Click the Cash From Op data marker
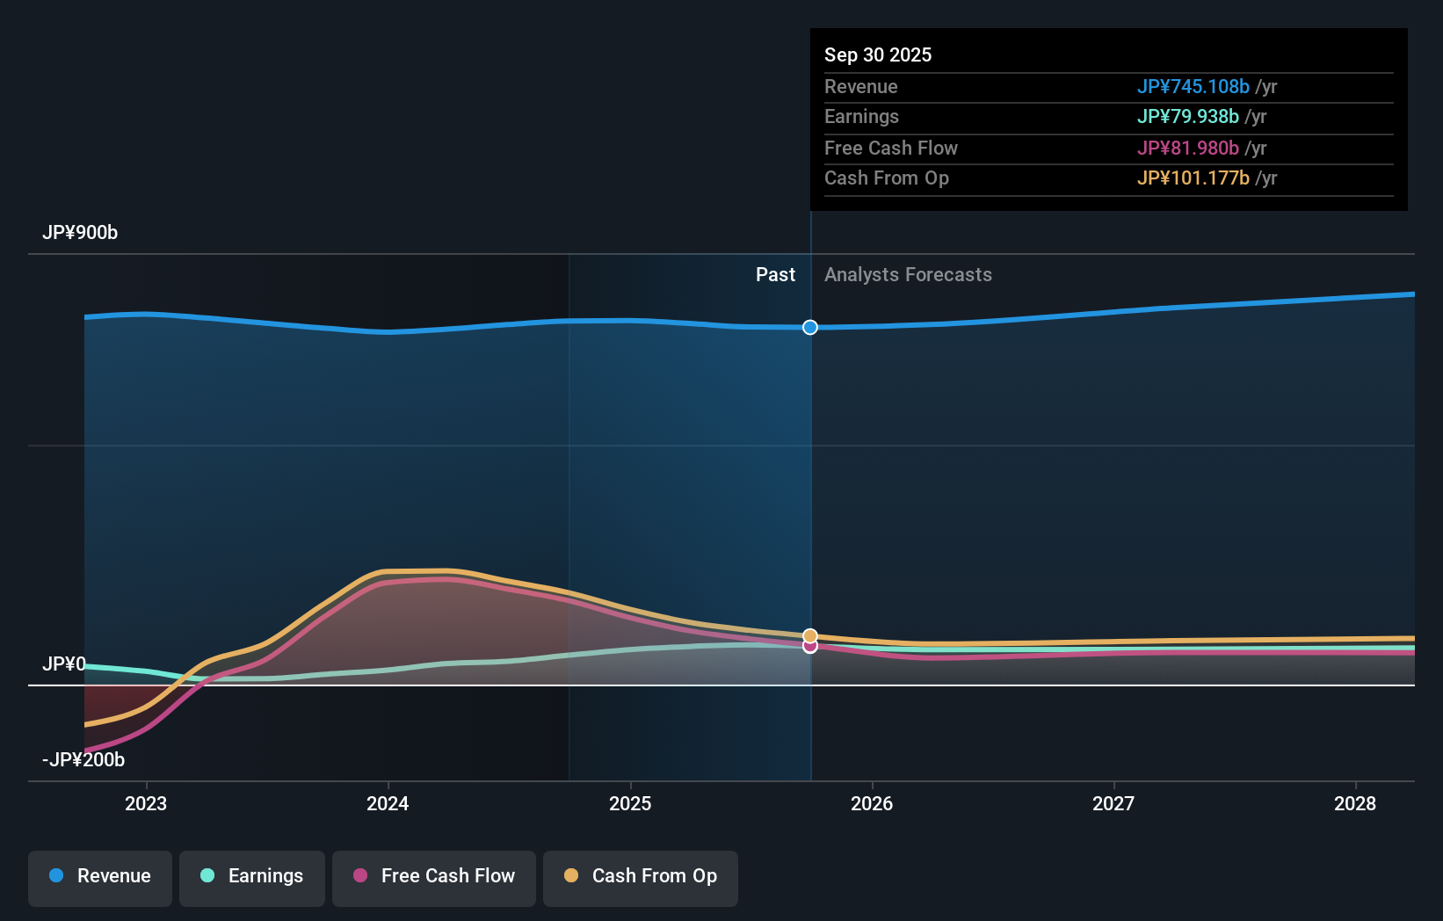 pyautogui.click(x=810, y=635)
